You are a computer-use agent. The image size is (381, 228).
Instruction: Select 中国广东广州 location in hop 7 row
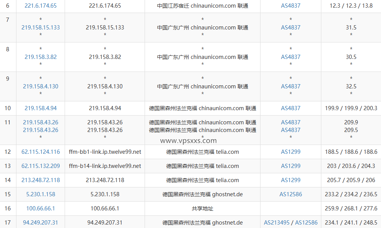(203, 28)
